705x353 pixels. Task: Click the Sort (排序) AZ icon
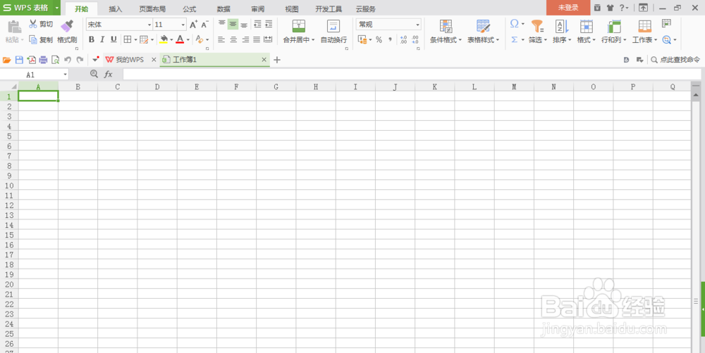pyautogui.click(x=562, y=26)
